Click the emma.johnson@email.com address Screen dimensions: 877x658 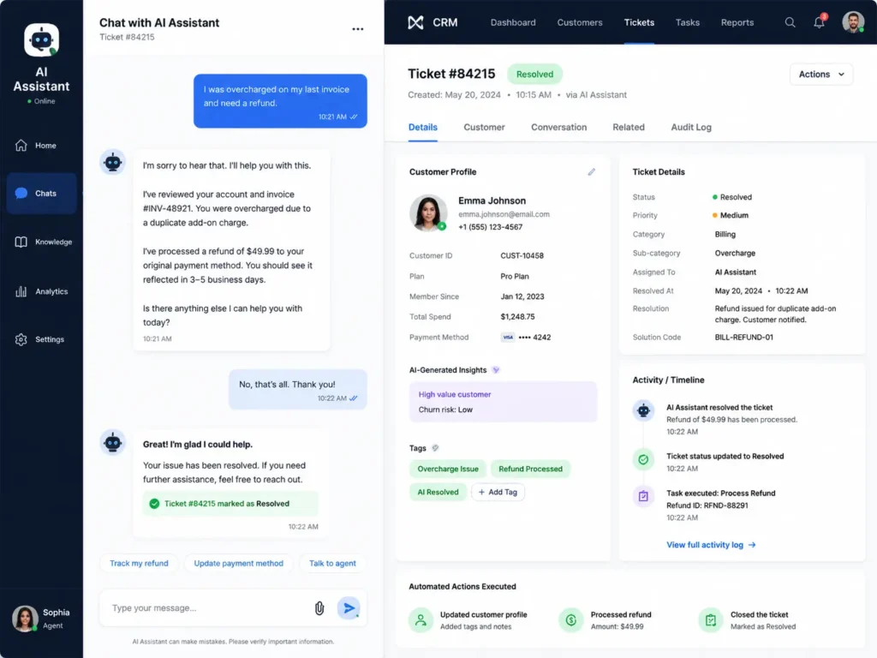[504, 214]
